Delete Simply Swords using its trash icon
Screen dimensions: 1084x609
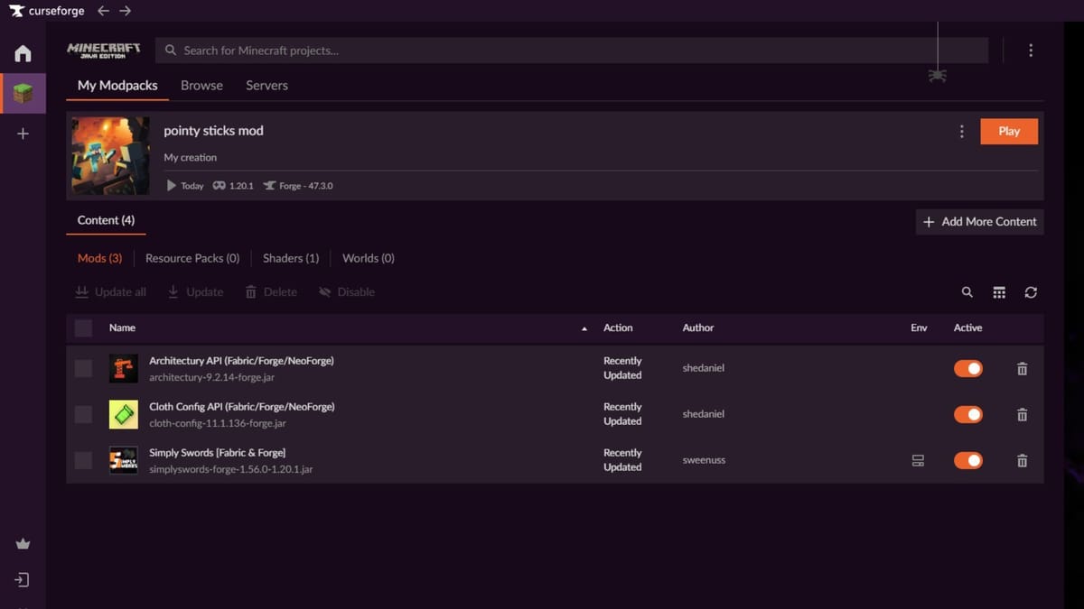click(x=1022, y=460)
